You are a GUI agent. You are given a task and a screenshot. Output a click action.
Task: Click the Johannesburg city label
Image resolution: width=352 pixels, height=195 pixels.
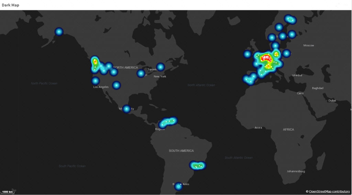(296, 171)
